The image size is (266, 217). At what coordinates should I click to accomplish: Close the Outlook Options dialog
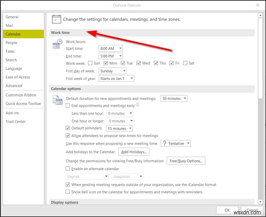tap(258, 5)
